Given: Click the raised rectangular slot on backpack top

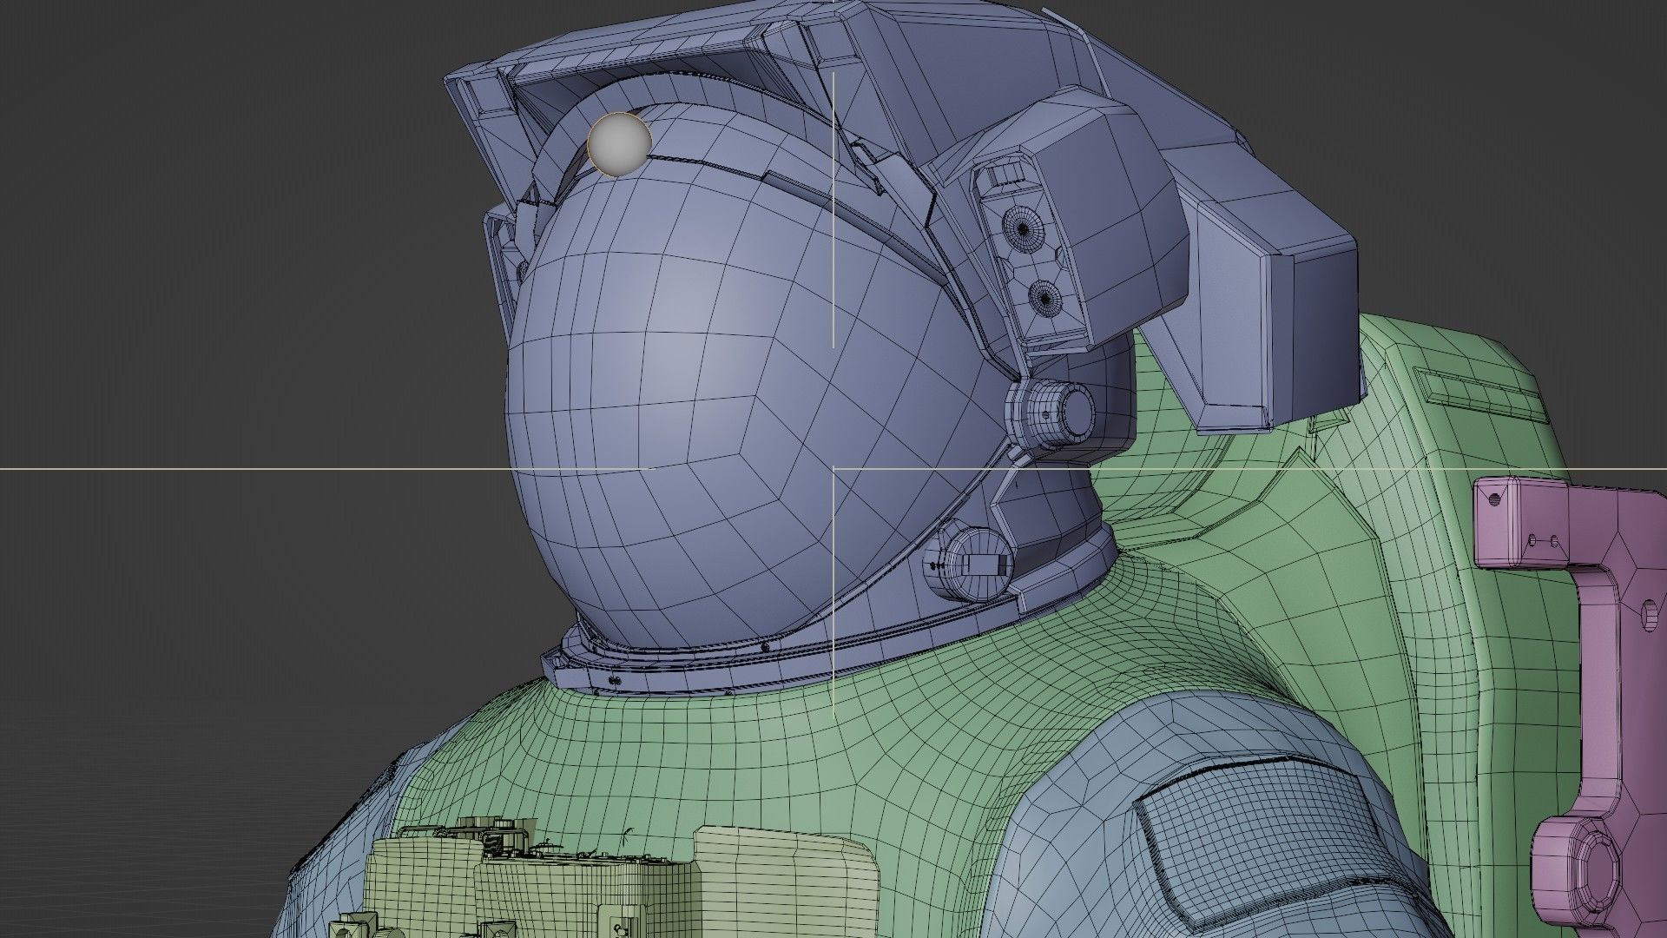Looking at the screenshot, I should tap(1480, 393).
